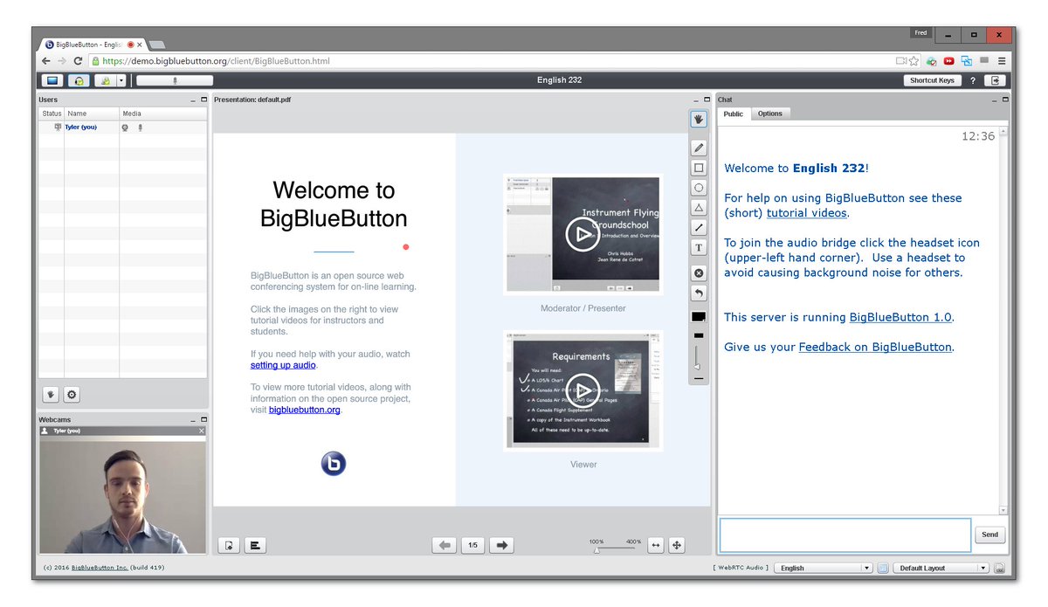1048x607 pixels.
Task: Maximize the Presentation panel
Action: (x=707, y=100)
